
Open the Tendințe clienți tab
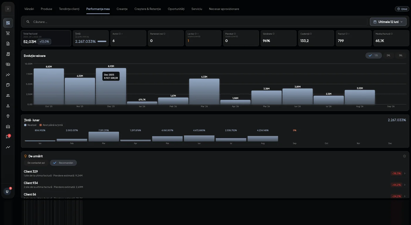(69, 9)
